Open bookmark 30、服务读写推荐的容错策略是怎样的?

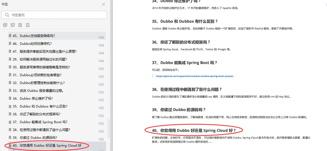(x=41, y=67)
